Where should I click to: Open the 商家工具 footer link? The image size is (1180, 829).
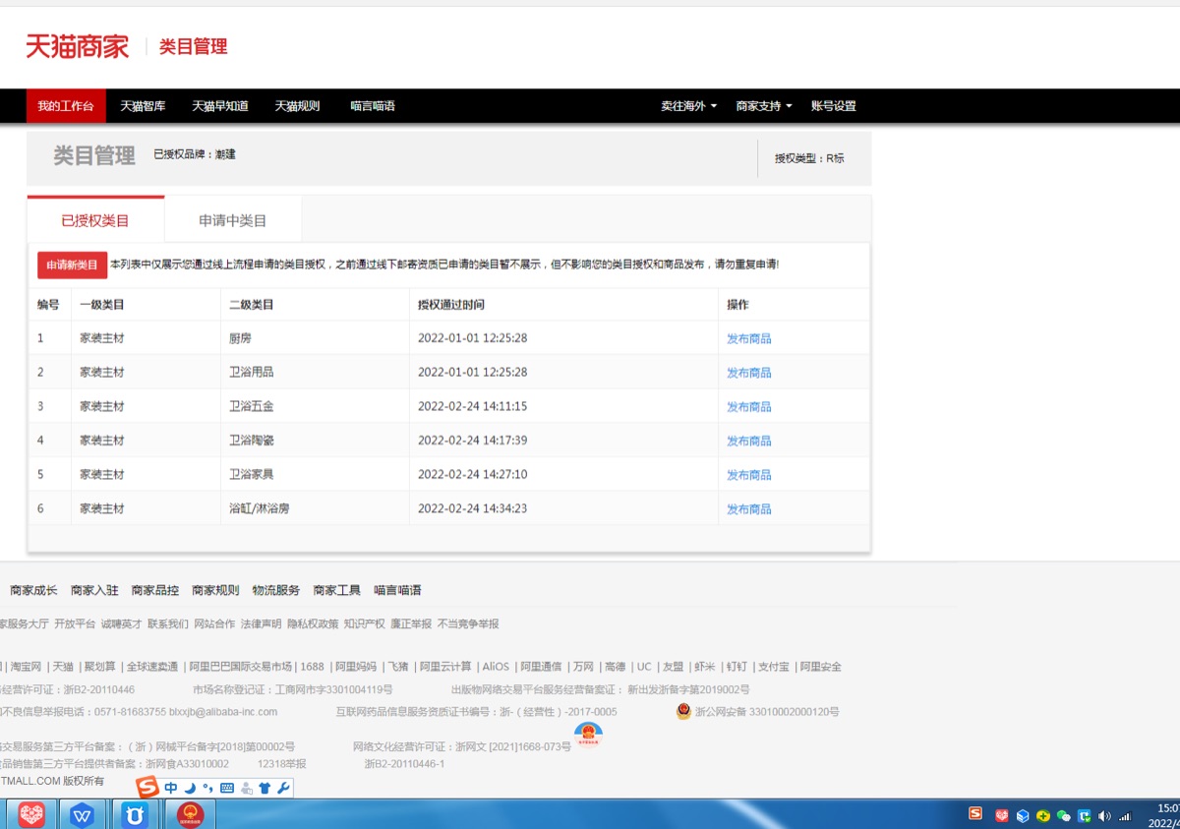(337, 590)
